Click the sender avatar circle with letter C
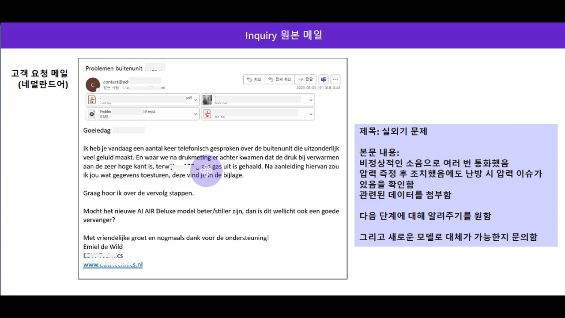565x318 pixels. tap(93, 84)
